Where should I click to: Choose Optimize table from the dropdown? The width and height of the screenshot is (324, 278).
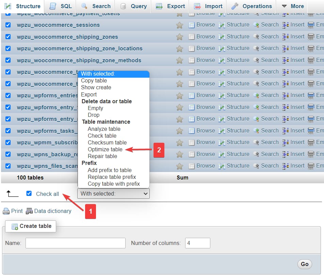105,149
